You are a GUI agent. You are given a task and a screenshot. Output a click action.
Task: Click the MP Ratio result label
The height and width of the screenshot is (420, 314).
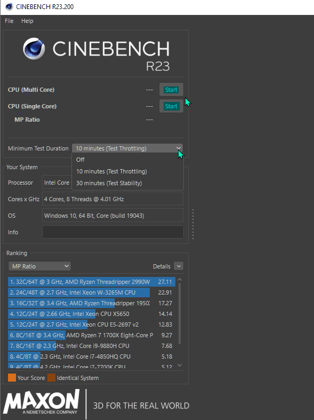click(27, 120)
